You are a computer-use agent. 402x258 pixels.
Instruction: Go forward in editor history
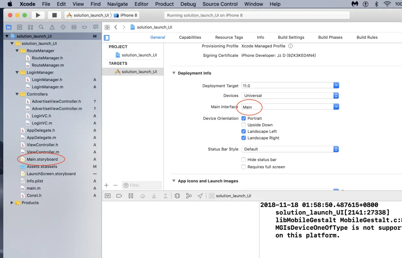pos(124,27)
